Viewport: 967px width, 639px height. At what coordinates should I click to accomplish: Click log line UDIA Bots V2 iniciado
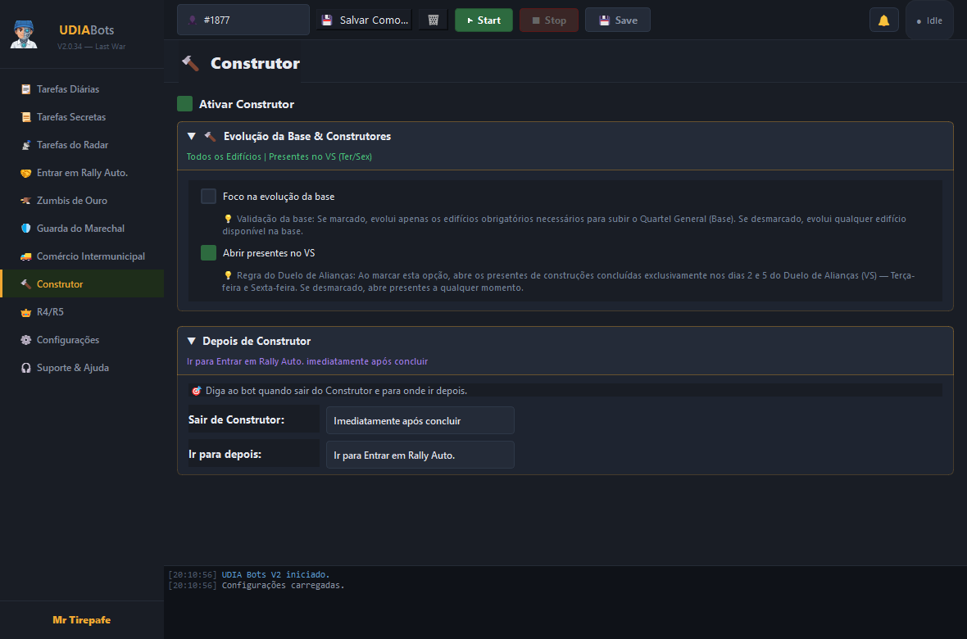[275, 574]
